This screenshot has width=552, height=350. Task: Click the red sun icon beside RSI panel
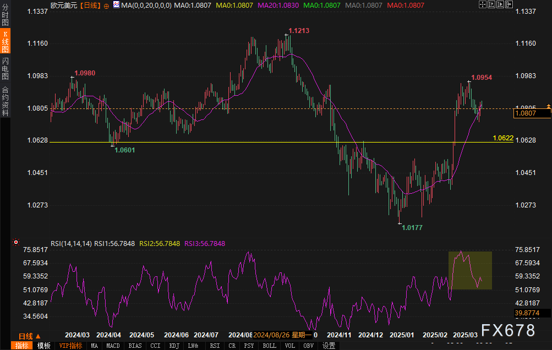click(x=16, y=242)
